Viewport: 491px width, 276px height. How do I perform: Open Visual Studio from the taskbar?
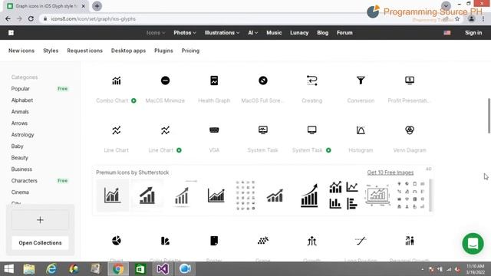click(163, 269)
